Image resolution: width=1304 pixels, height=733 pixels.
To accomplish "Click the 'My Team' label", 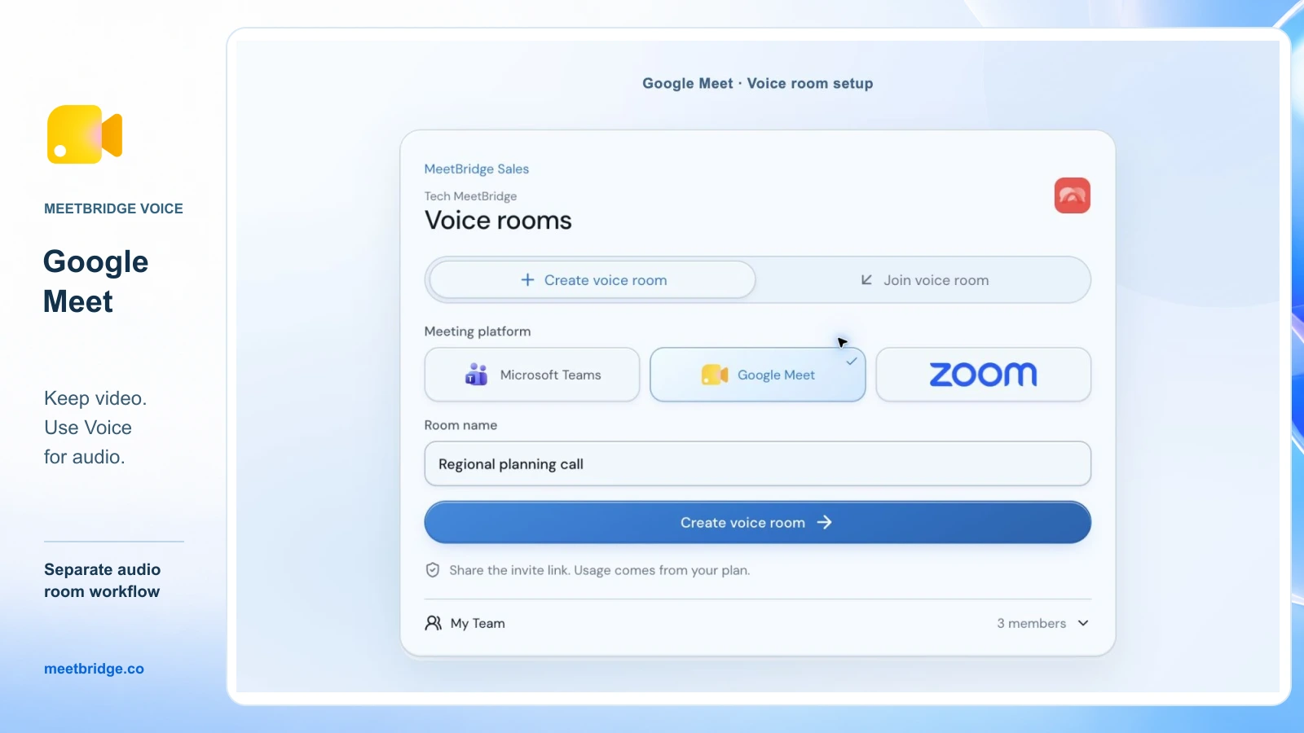I will coord(478,623).
